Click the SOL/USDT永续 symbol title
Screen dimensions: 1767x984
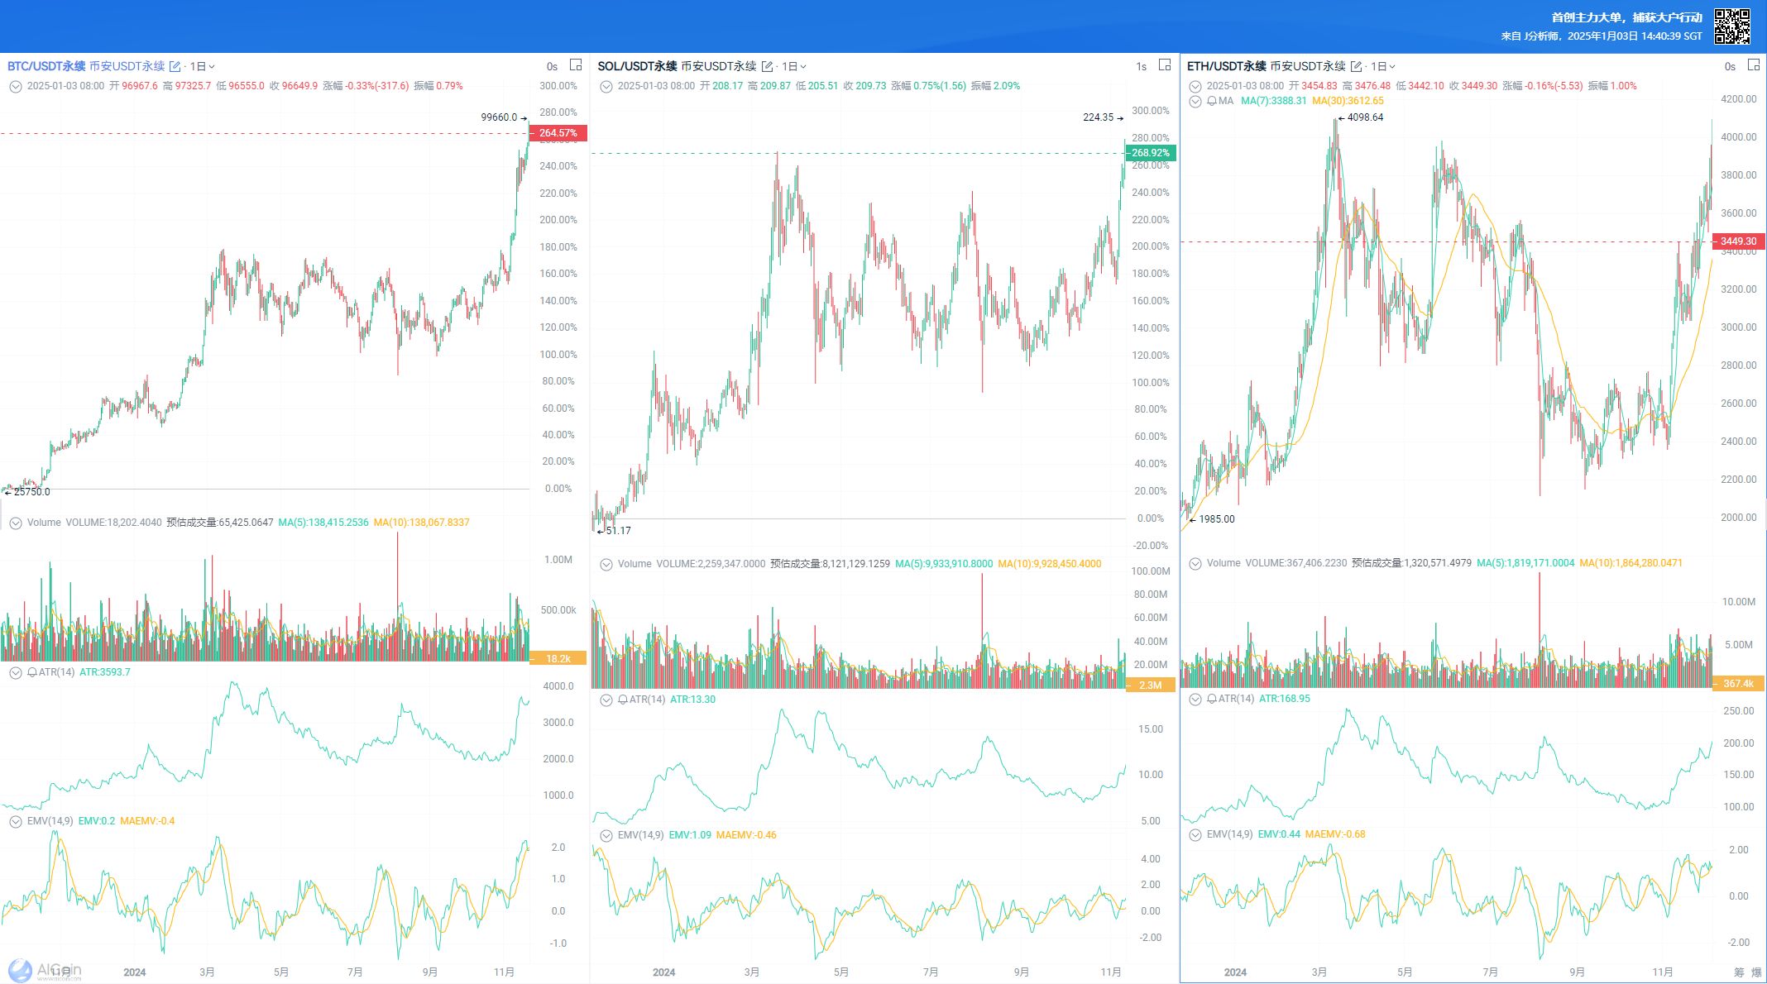pos(637,66)
